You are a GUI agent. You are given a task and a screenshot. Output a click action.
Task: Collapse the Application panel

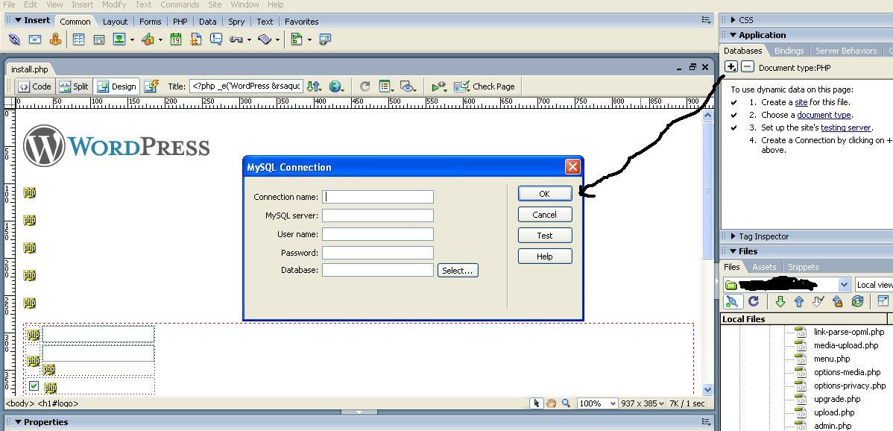coord(733,35)
